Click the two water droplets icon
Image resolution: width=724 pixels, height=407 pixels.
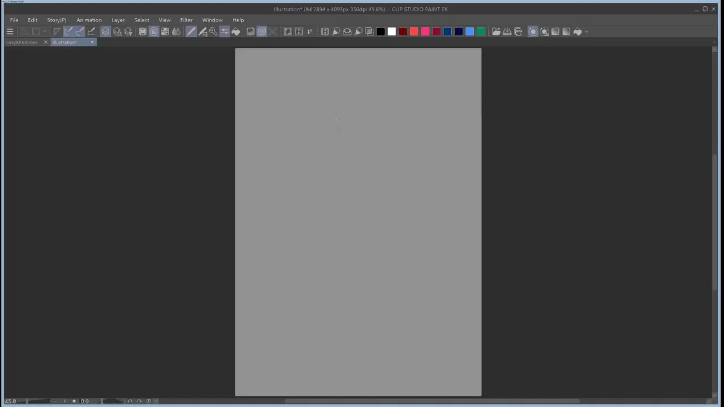click(176, 32)
